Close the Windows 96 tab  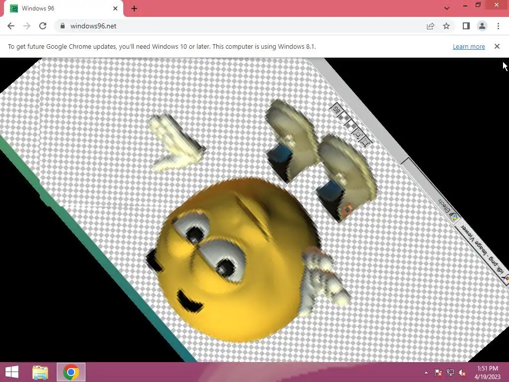[x=115, y=8]
